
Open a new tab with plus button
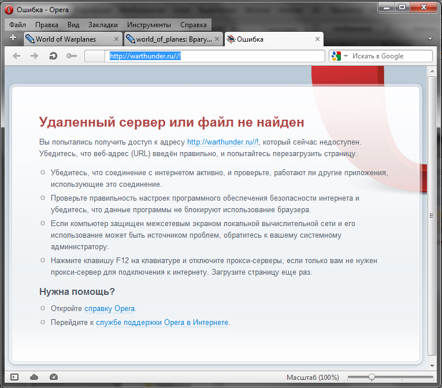13,38
